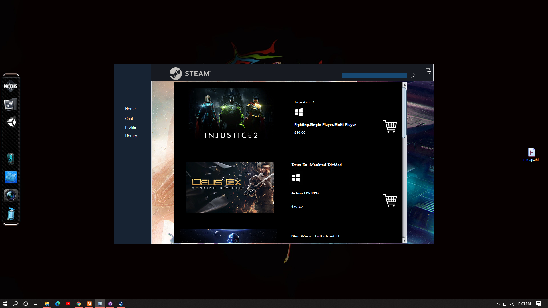Add Deus Ex Mankind Divided to cart

tap(390, 200)
